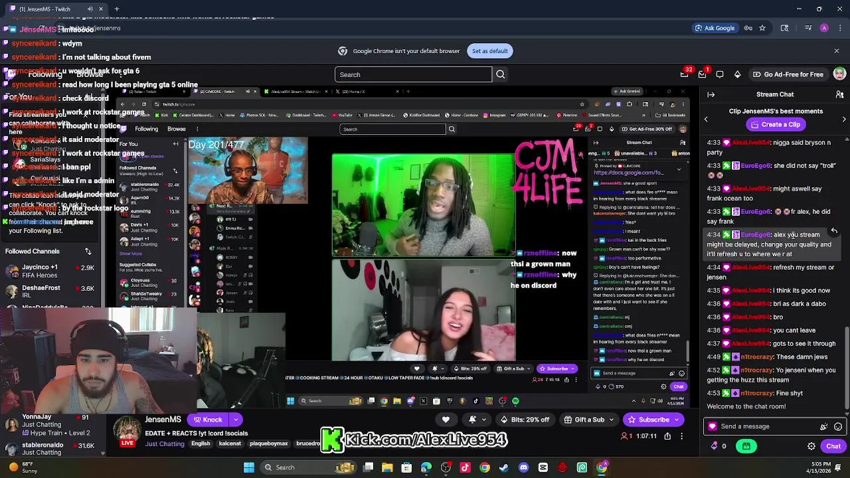The image size is (850, 478).
Task: Click the Twitch search magnifier button
Action: click(x=500, y=74)
